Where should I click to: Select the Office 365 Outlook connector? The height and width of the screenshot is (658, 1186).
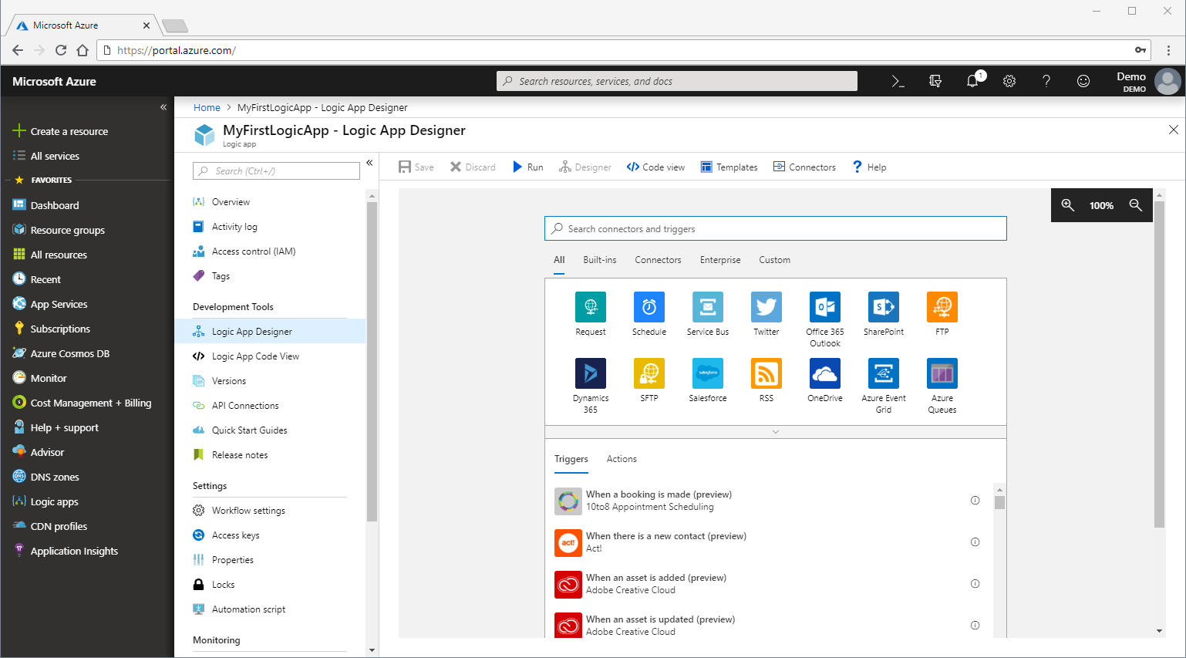(825, 307)
